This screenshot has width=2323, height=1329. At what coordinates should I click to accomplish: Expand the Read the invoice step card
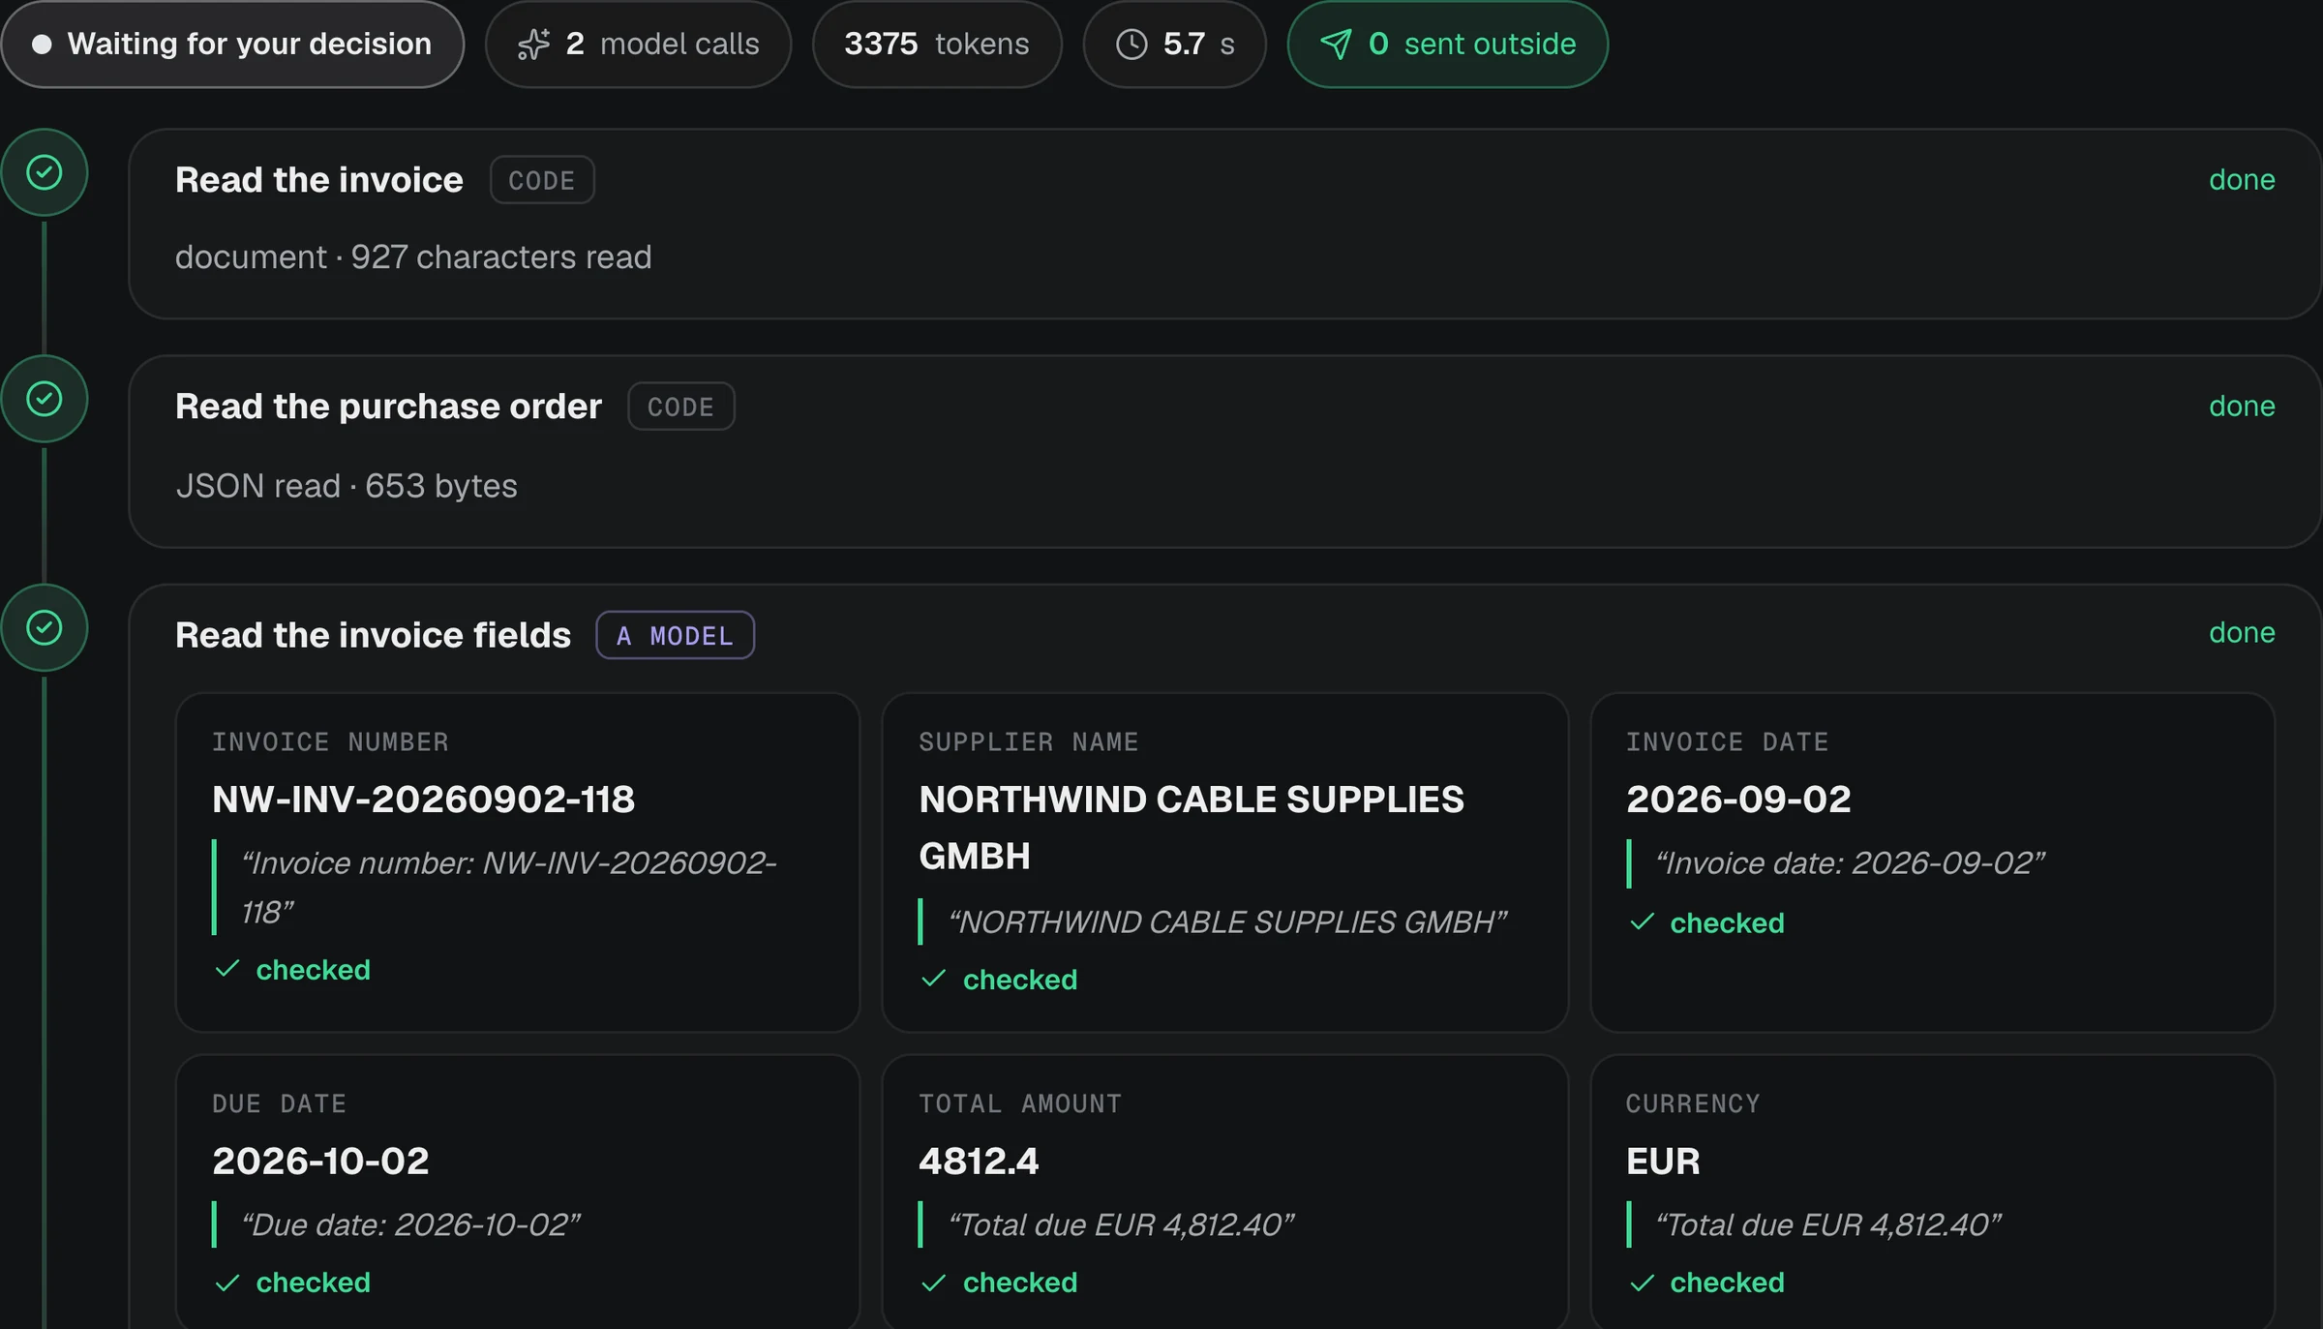[x=1224, y=224]
